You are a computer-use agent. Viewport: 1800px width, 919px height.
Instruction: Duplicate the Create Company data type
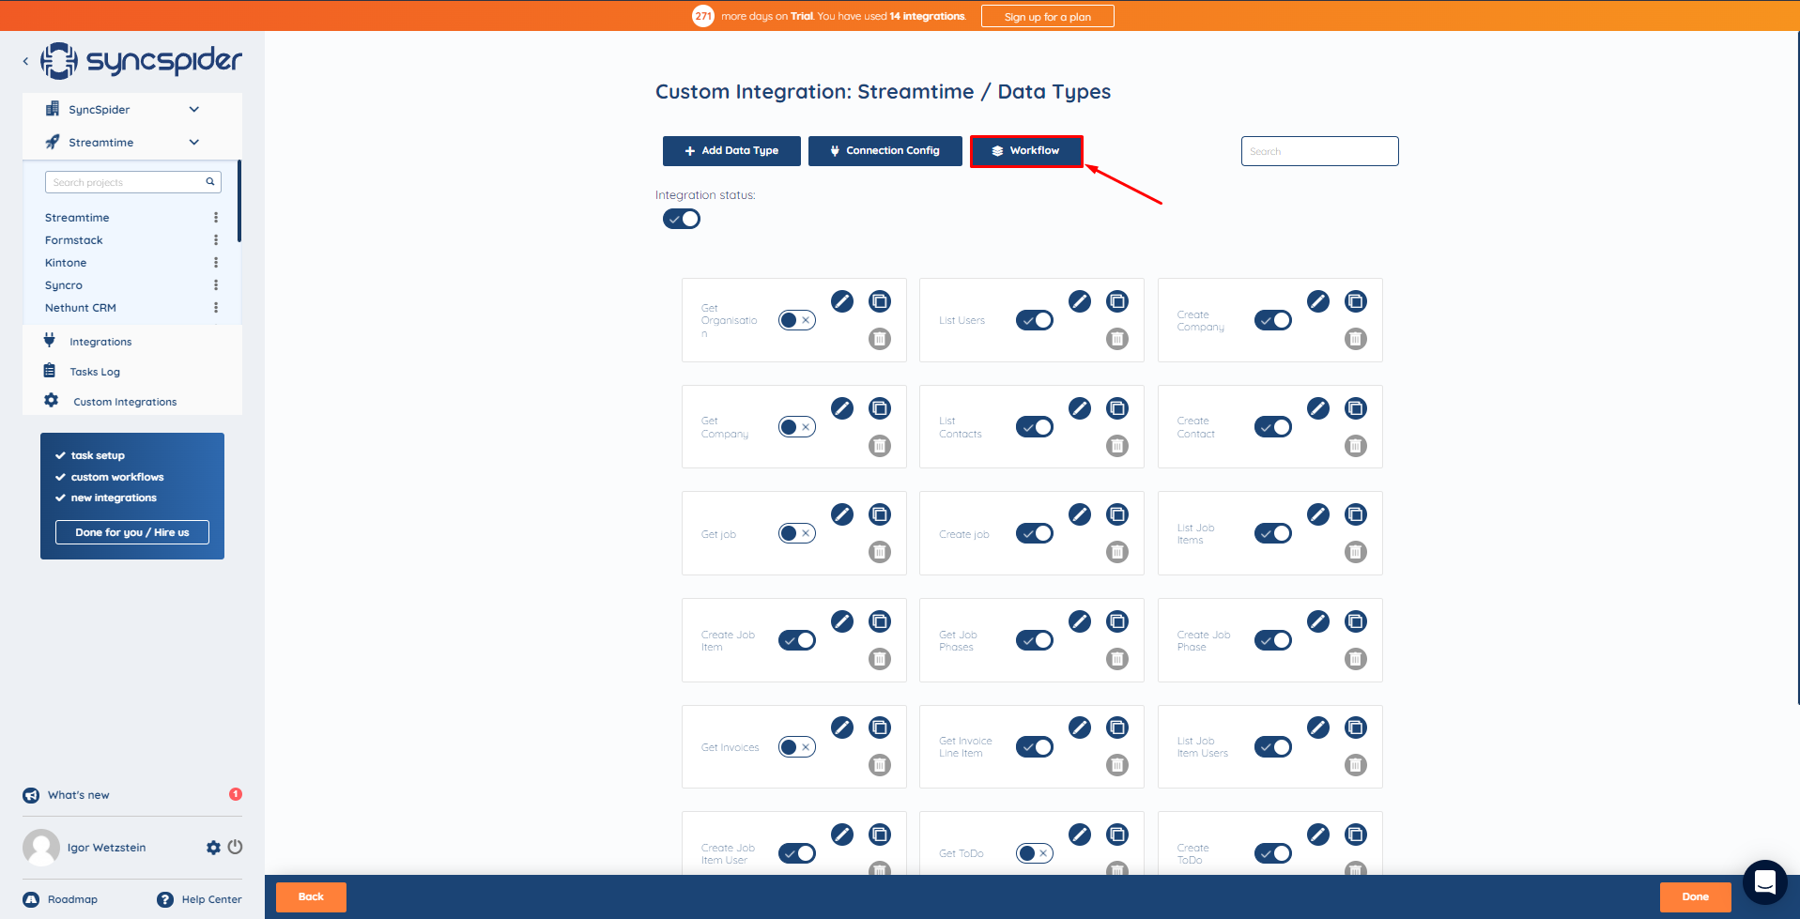coord(1356,301)
